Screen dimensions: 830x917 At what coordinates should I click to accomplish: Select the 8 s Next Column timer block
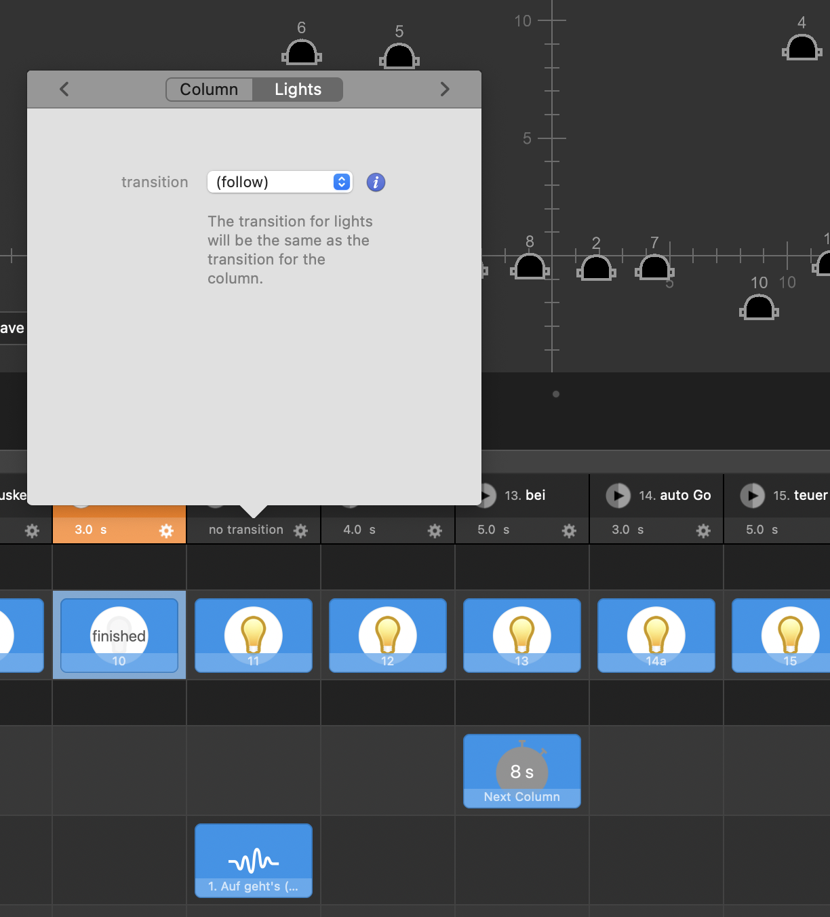522,770
